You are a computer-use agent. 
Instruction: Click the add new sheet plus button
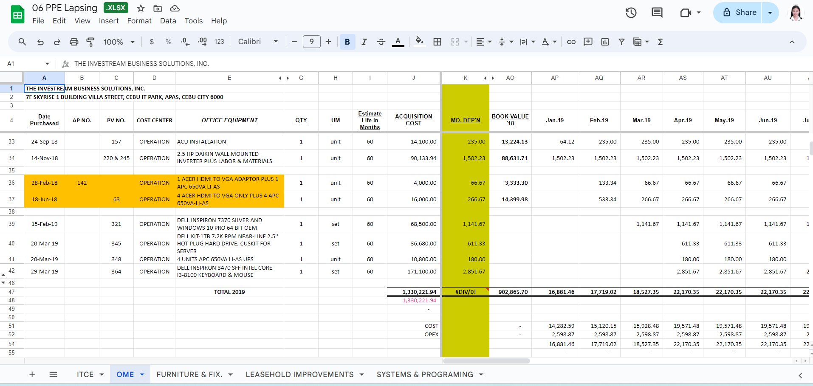(32, 375)
